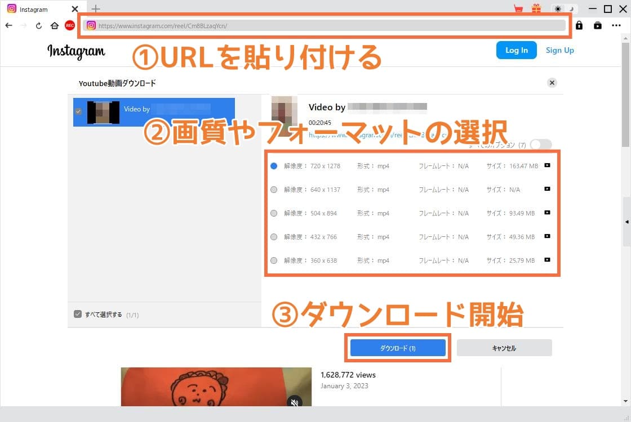631x422 pixels.
Task: Click the サイズ: 163.47 MB value
Action: (x=512, y=166)
